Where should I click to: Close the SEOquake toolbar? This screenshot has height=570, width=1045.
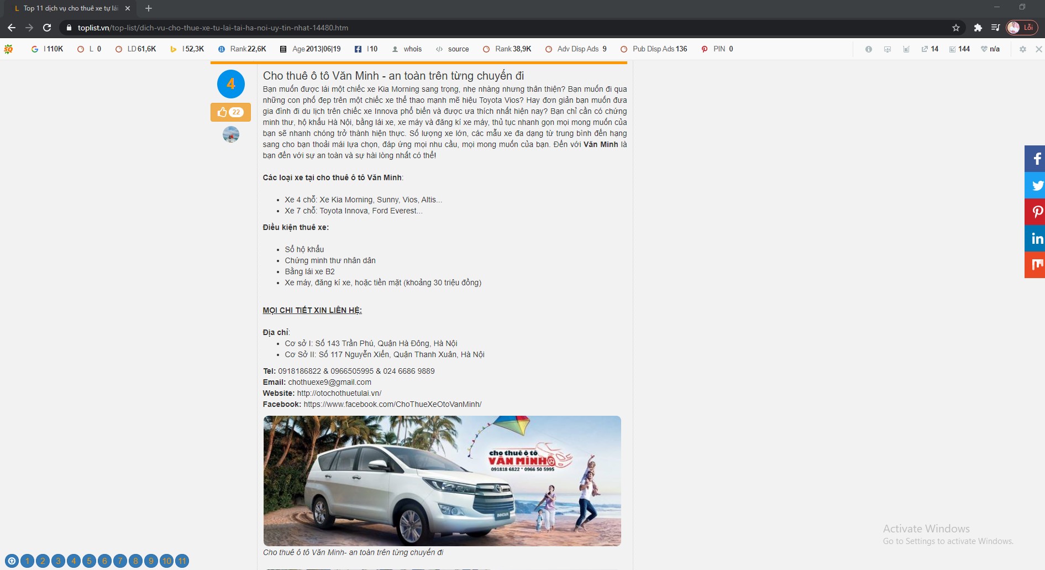1039,49
